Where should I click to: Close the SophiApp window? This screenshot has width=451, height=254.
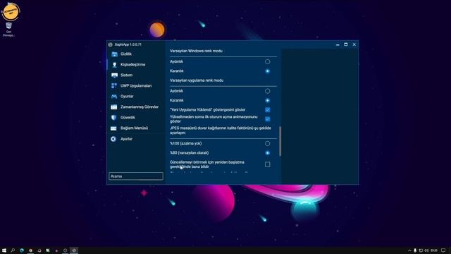354,44
